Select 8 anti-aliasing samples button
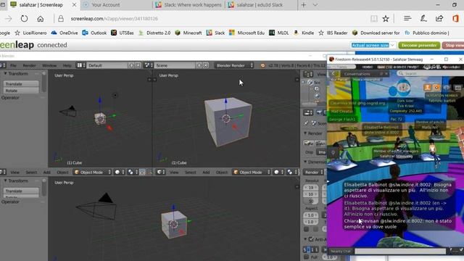464x261 pixels. click(308, 249)
